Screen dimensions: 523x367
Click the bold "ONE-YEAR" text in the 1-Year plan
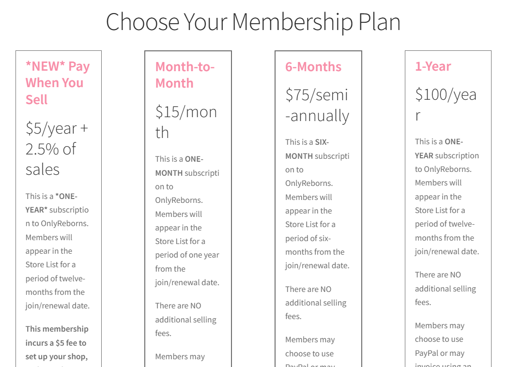(x=439, y=149)
